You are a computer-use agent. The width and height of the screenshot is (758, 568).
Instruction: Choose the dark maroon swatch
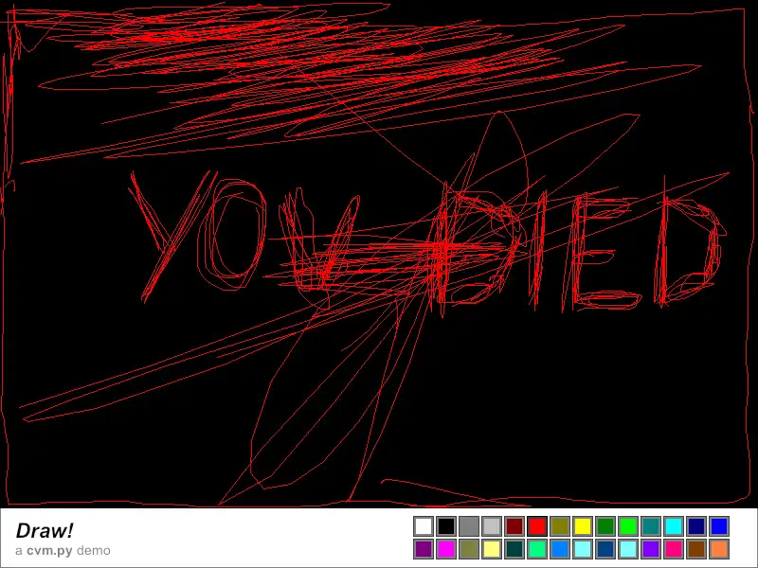point(514,526)
